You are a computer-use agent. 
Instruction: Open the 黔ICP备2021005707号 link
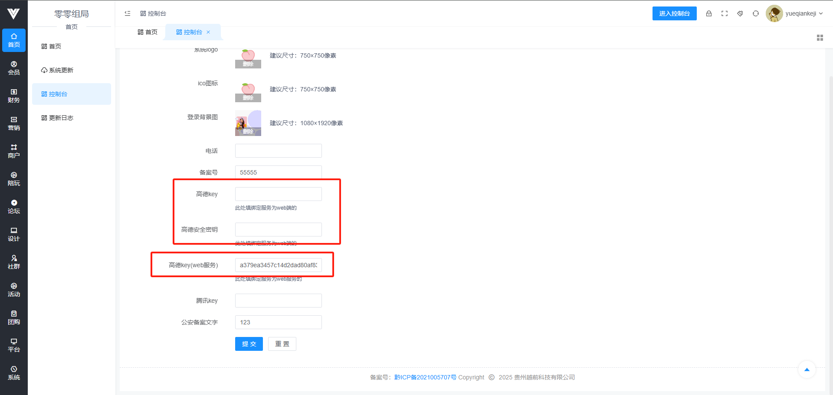(425, 377)
